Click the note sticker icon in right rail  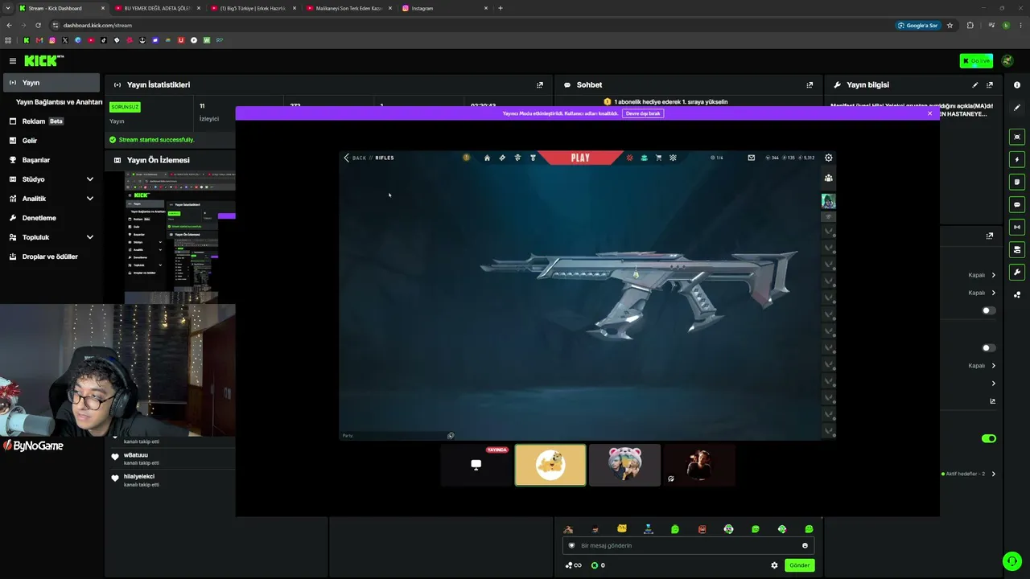coord(1017,182)
